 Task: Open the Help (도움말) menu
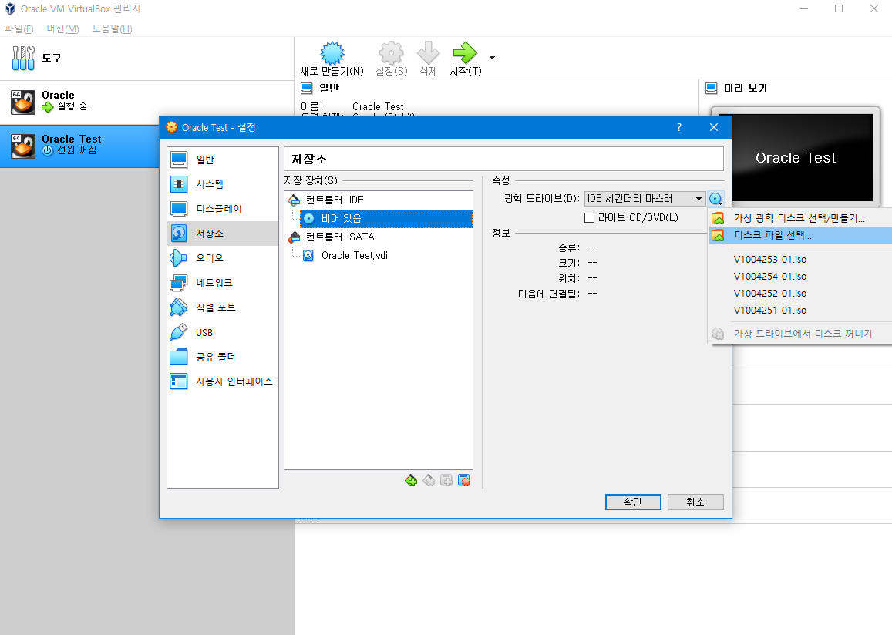(112, 29)
